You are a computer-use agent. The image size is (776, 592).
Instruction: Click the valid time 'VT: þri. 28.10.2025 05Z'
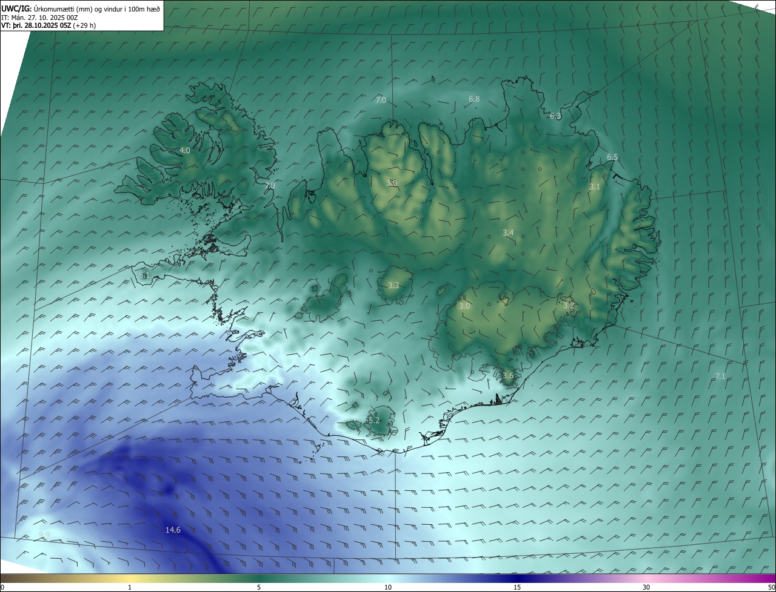click(x=36, y=25)
